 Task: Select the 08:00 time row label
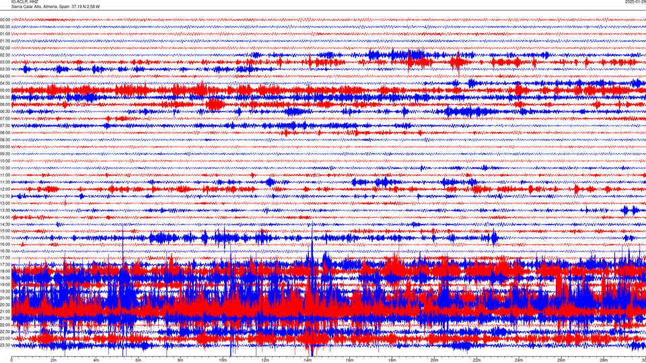[5, 132]
